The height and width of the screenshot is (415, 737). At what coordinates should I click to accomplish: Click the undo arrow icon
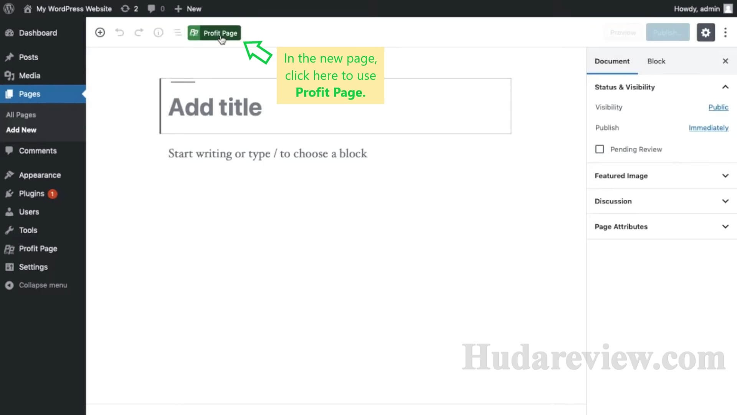click(x=119, y=32)
